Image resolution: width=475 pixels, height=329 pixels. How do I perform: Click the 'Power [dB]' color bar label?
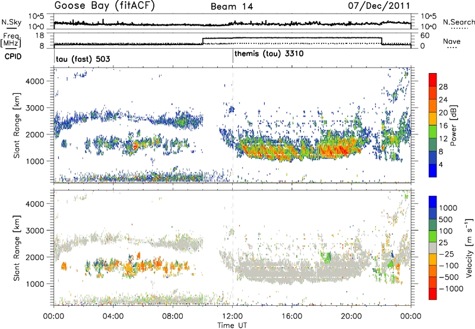[453, 125]
